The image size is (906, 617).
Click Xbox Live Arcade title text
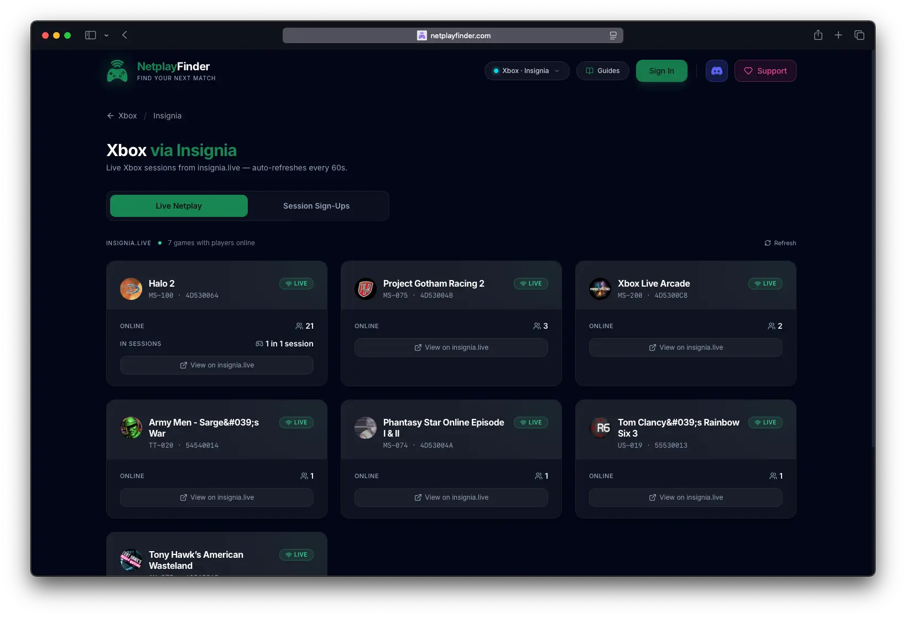click(x=654, y=283)
